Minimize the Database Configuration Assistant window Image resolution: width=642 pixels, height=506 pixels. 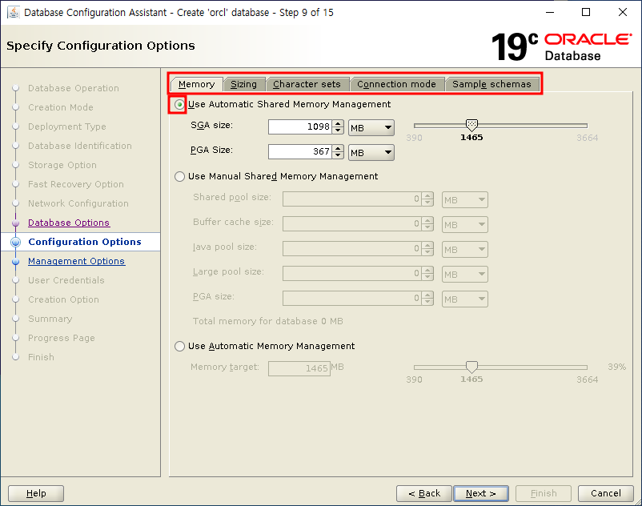(550, 12)
